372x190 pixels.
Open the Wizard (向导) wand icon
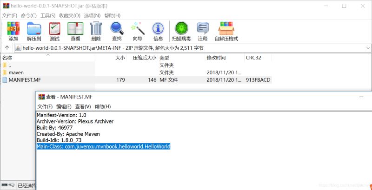138,28
